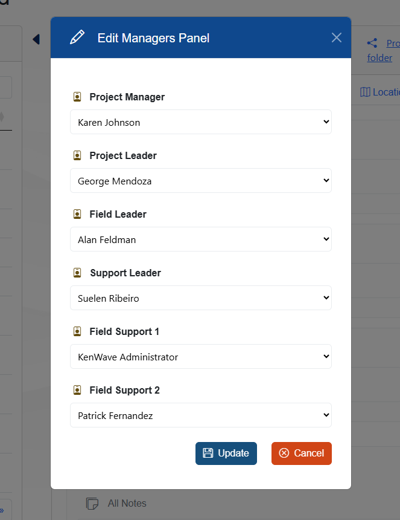400x520 pixels.
Task: Click the All Notes icon
Action: pyautogui.click(x=92, y=503)
